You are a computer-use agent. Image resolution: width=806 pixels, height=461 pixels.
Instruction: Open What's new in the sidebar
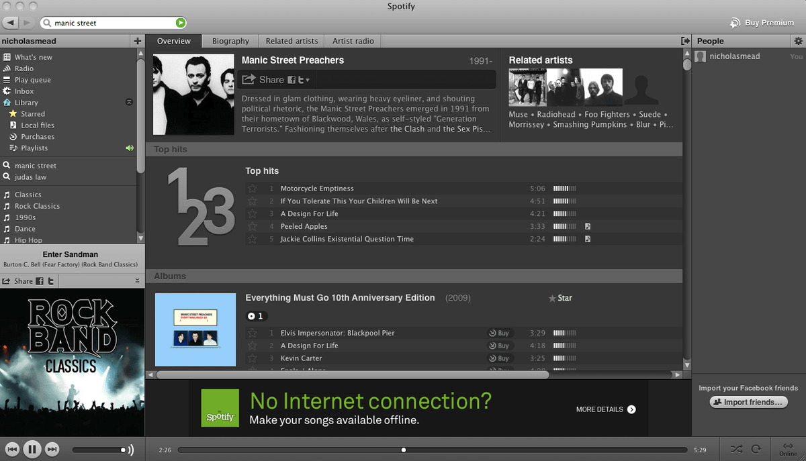pyautogui.click(x=34, y=57)
